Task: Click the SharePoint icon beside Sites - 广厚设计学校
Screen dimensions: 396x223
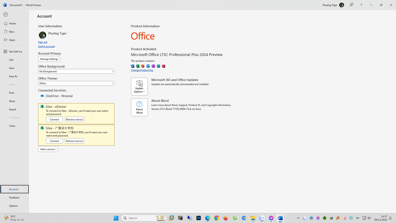Action: coord(42,128)
